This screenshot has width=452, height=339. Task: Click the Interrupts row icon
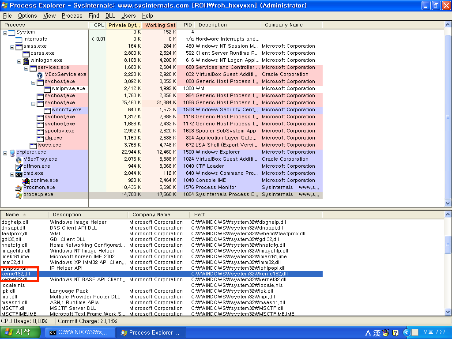tap(19, 39)
